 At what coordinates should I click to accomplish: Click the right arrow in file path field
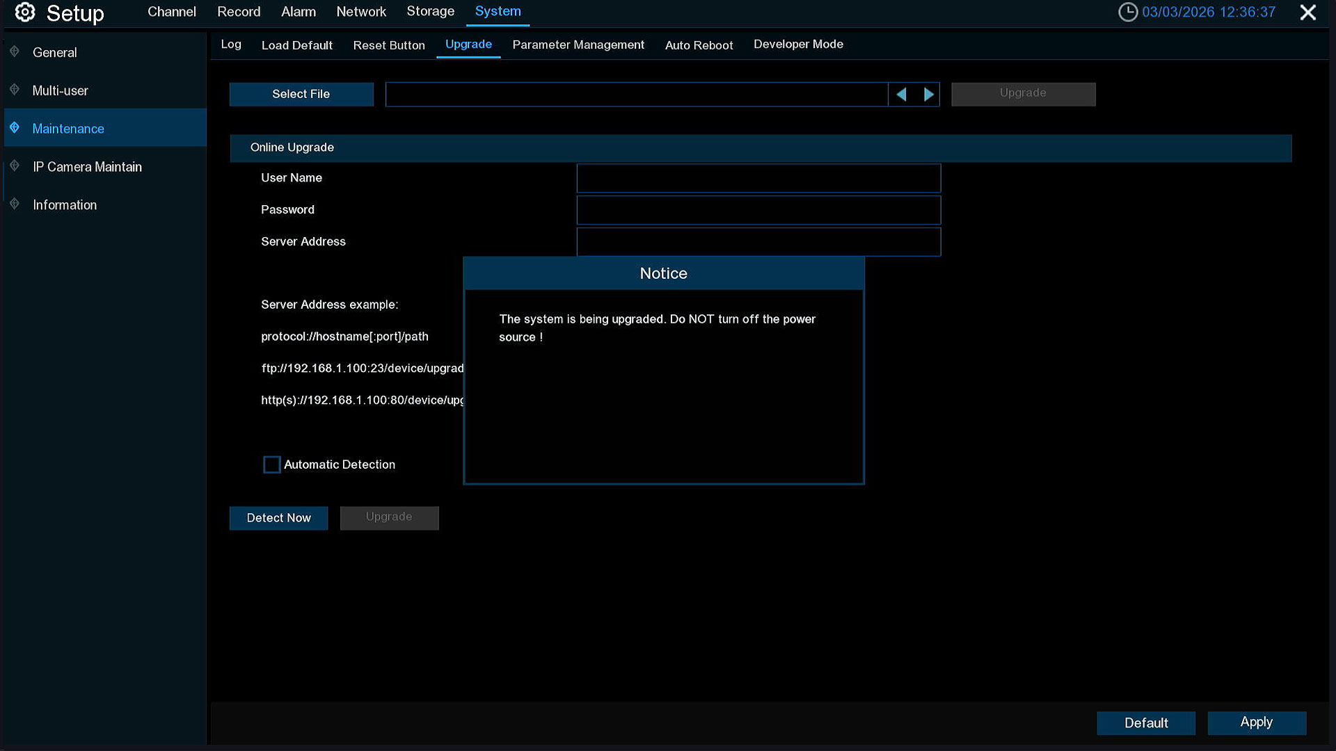(928, 95)
